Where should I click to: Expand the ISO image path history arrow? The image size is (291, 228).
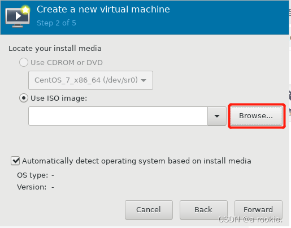(217, 116)
